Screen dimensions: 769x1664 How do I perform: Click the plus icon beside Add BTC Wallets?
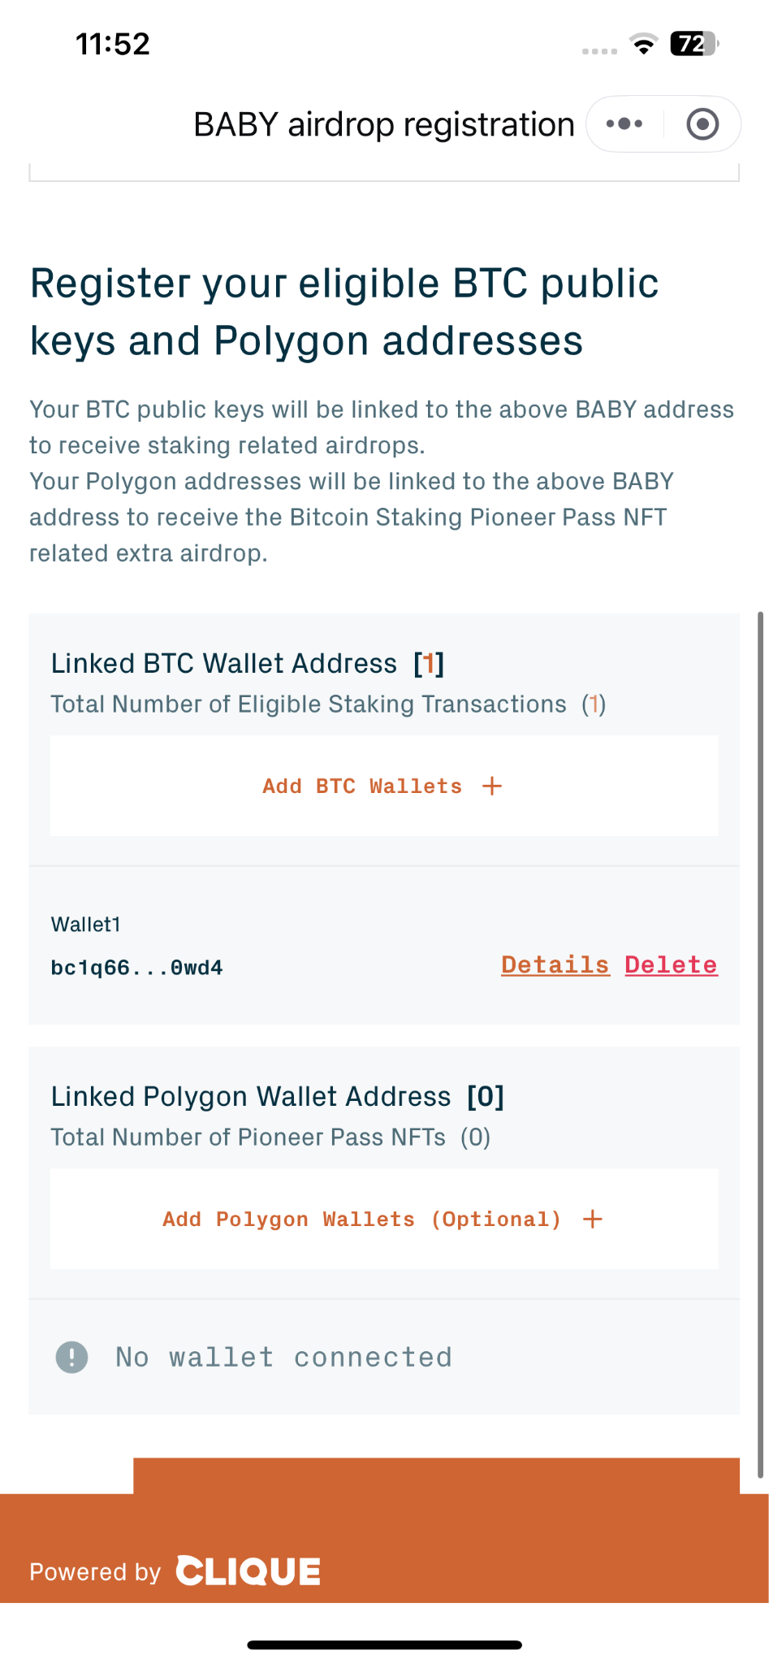click(492, 786)
